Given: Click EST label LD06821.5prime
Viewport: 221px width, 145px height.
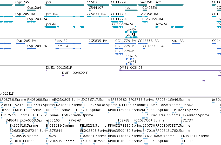Looking at the screenshot, I should pos(93,136).
